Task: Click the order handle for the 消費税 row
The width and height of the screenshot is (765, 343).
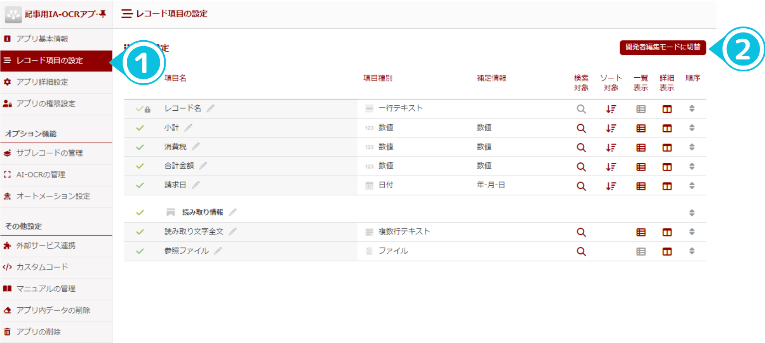Action: 692,147
